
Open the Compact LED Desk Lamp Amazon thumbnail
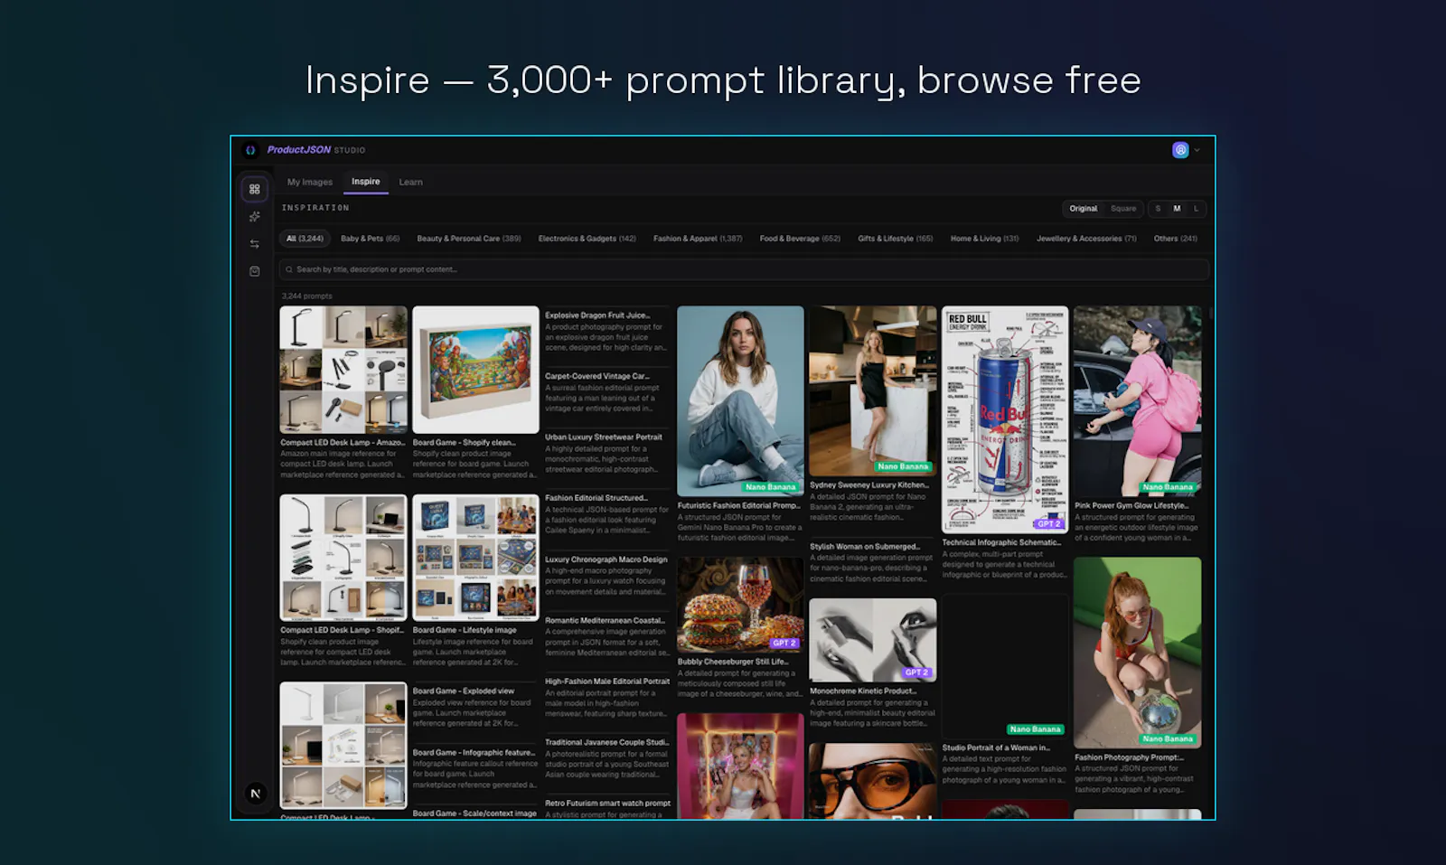pos(343,370)
